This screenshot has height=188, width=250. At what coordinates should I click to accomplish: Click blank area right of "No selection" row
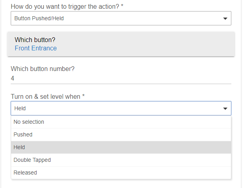159,122
